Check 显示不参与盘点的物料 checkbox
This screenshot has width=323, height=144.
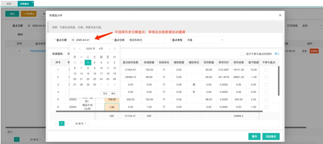click(243, 54)
